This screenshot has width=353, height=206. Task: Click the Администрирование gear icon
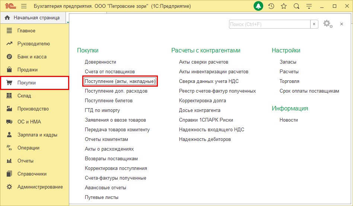pos(9,187)
